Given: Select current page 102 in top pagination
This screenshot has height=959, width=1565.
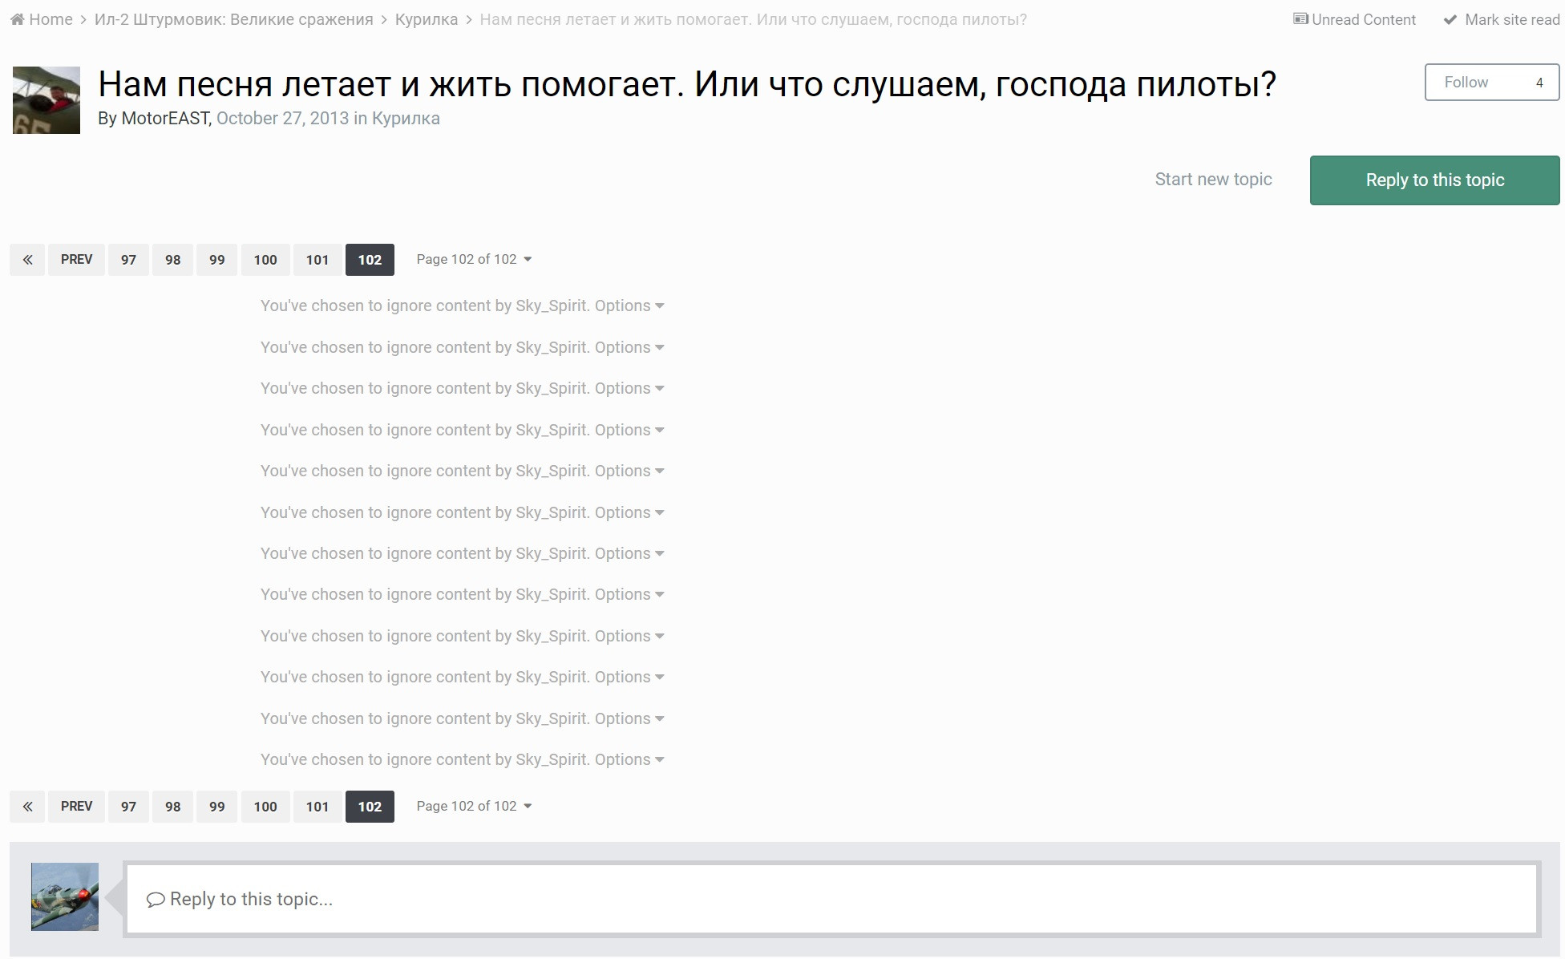Looking at the screenshot, I should (370, 260).
